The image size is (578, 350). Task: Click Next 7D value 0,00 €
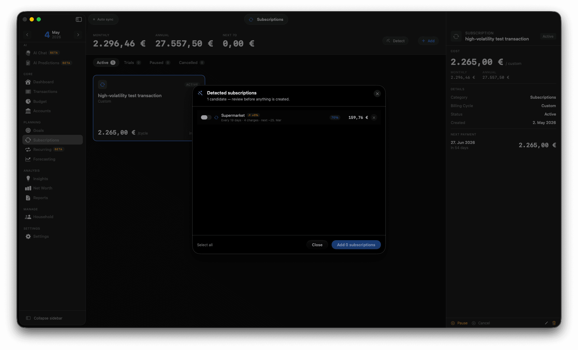[238, 44]
